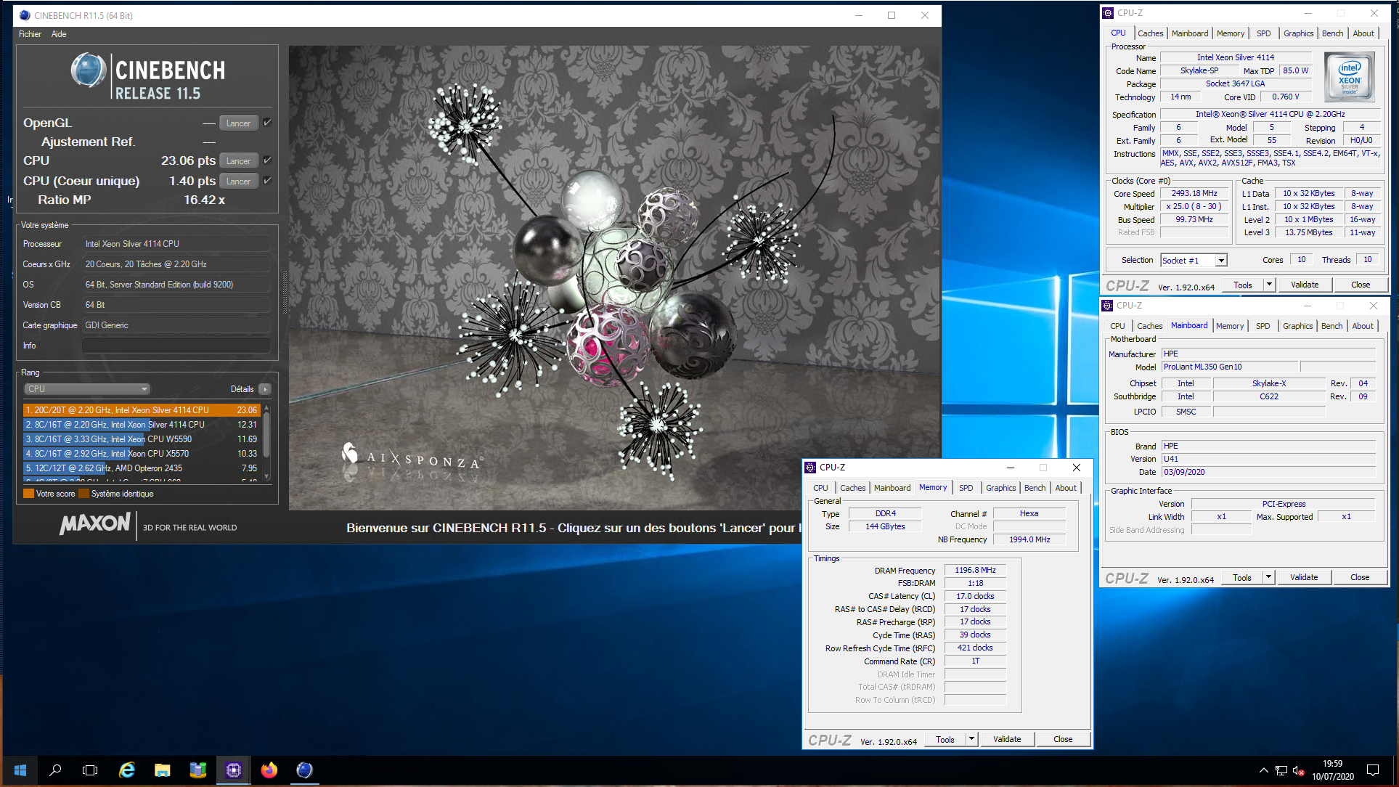Click the muted volume tray icon
This screenshot has width=1399, height=787.
click(1299, 770)
